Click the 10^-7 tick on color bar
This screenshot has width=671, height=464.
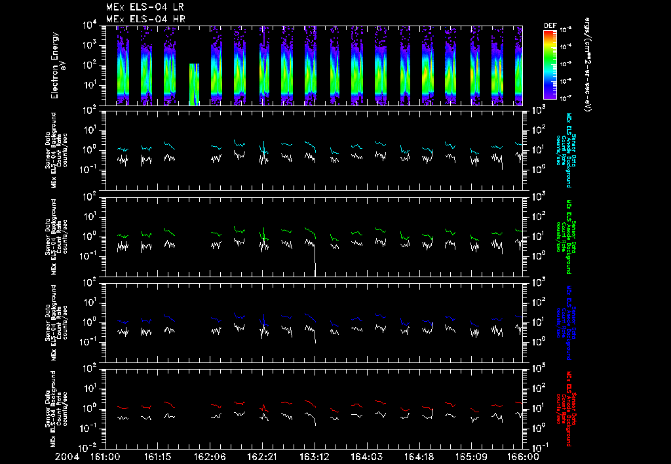coord(566,98)
